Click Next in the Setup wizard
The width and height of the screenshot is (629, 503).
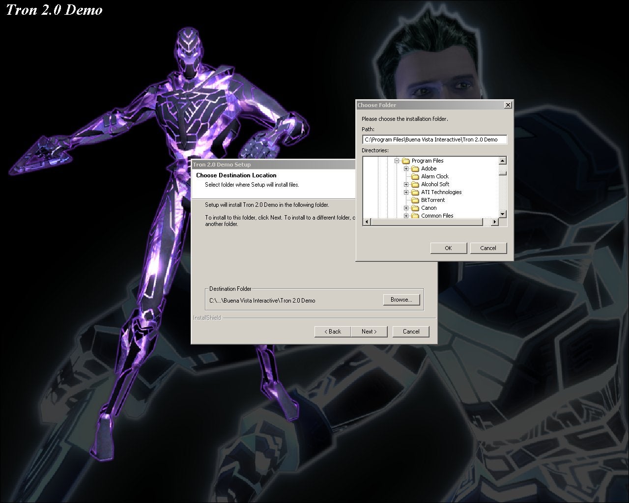pyautogui.click(x=369, y=332)
